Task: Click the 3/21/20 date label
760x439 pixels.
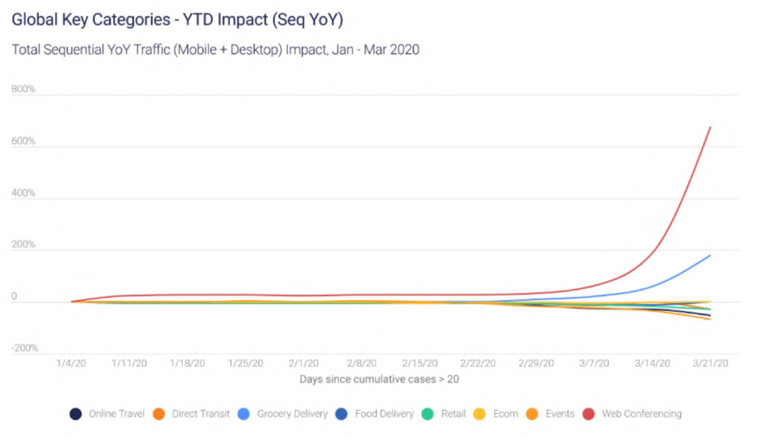Action: 710,364
